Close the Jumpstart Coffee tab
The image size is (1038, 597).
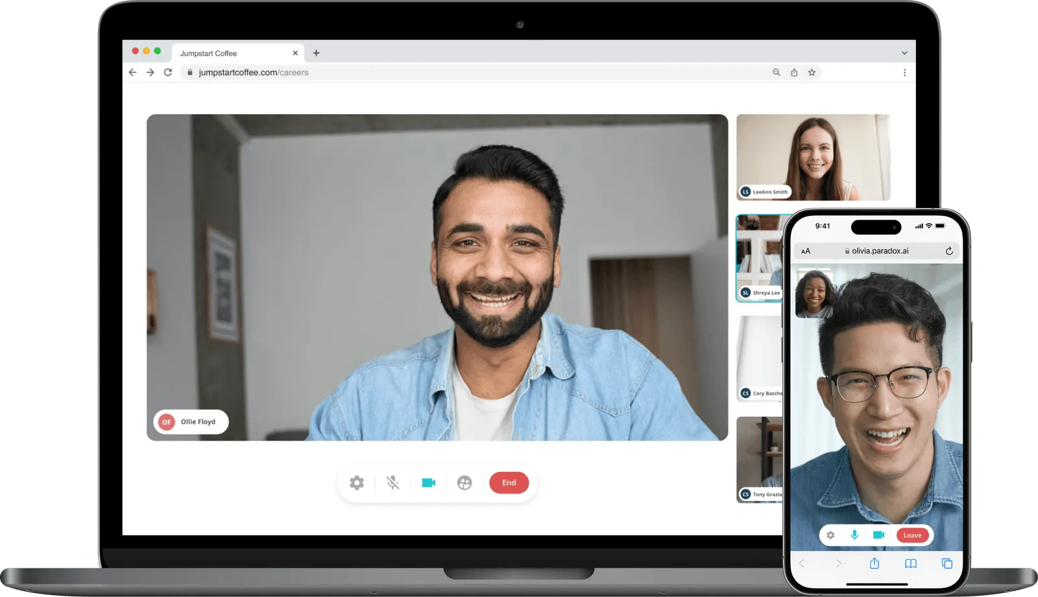tap(295, 53)
